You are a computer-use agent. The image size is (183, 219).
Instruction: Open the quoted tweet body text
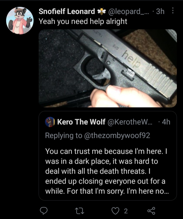point(107,171)
